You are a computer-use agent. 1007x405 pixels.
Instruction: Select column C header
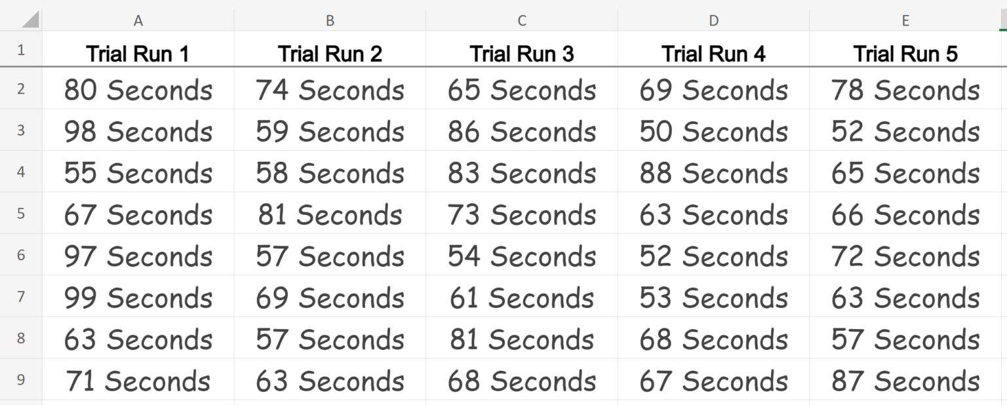521,20
